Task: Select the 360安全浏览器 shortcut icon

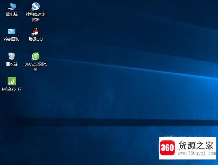Action: tap(35, 56)
